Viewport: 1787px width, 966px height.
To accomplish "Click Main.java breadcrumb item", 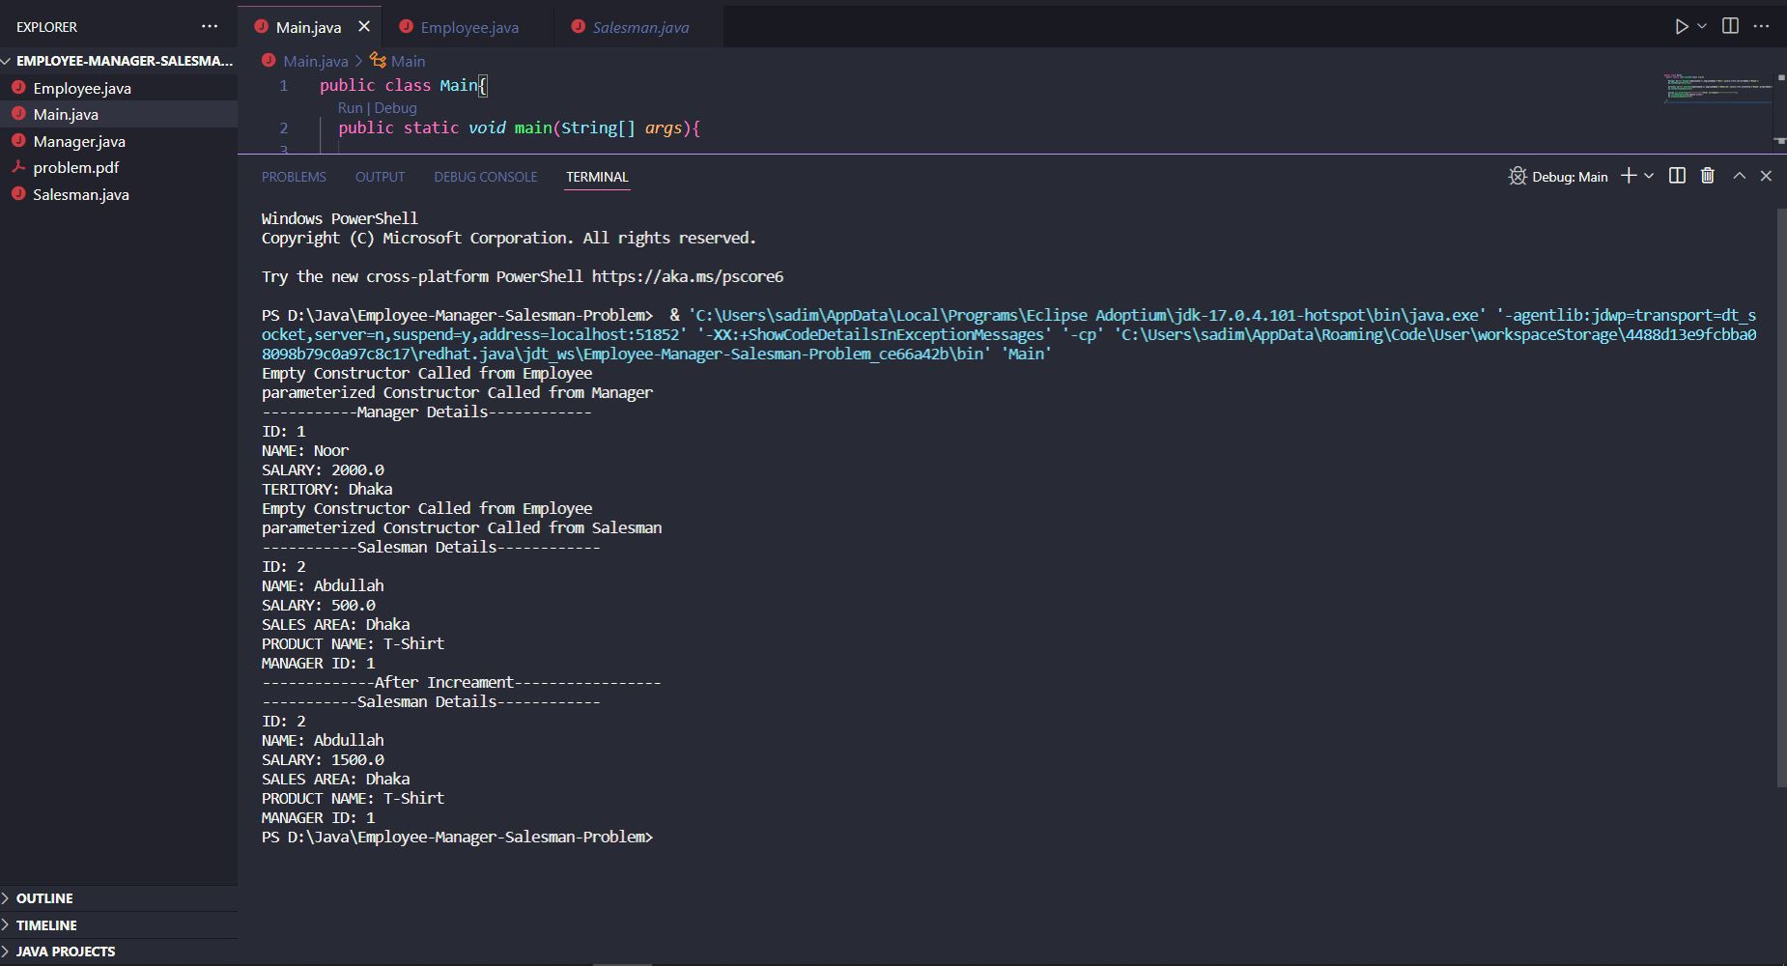I will [315, 61].
